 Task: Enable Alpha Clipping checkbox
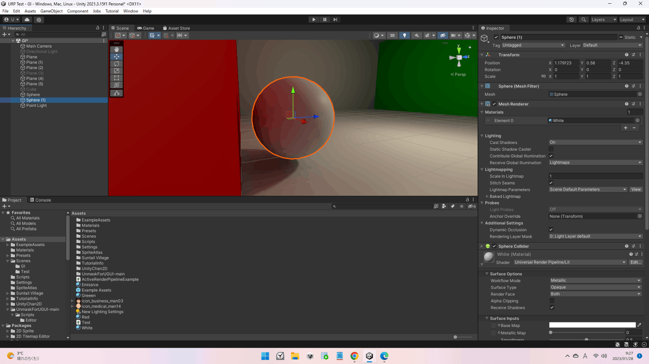[552, 301]
